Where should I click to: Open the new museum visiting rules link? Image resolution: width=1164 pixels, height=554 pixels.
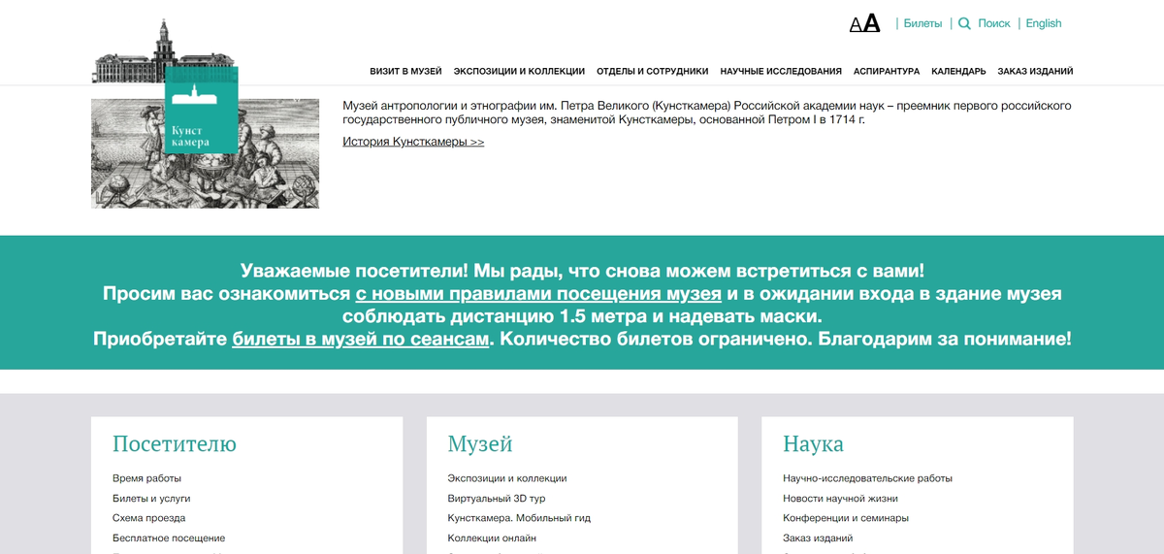(x=538, y=293)
